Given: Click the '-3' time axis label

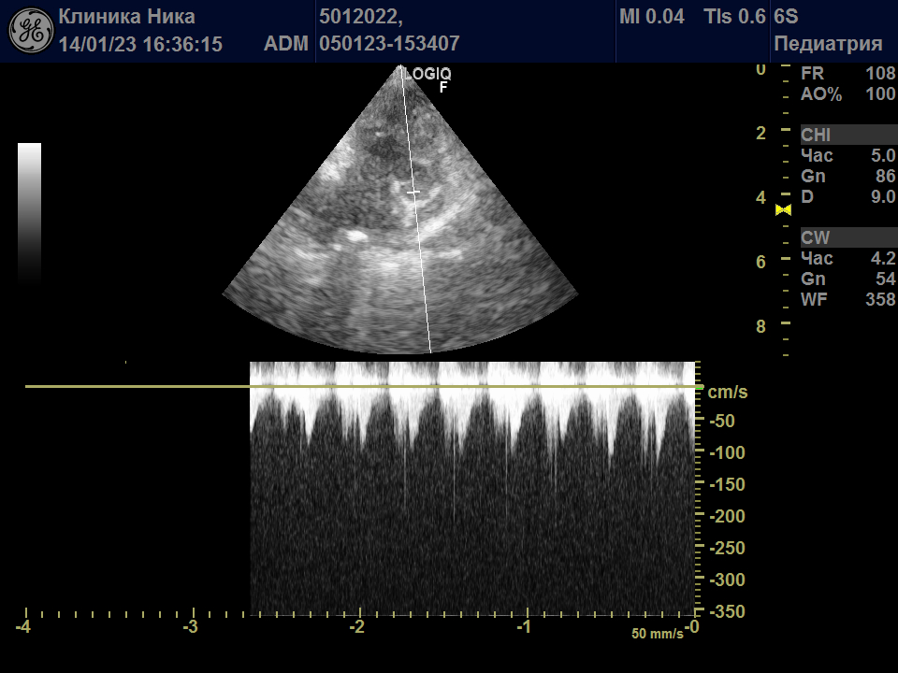Looking at the screenshot, I should (x=190, y=627).
